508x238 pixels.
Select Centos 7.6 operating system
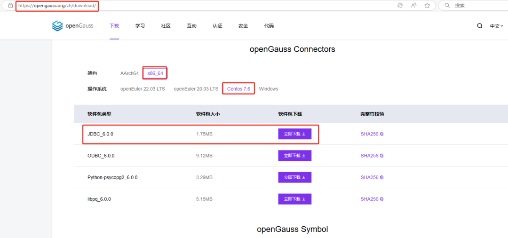click(x=239, y=89)
